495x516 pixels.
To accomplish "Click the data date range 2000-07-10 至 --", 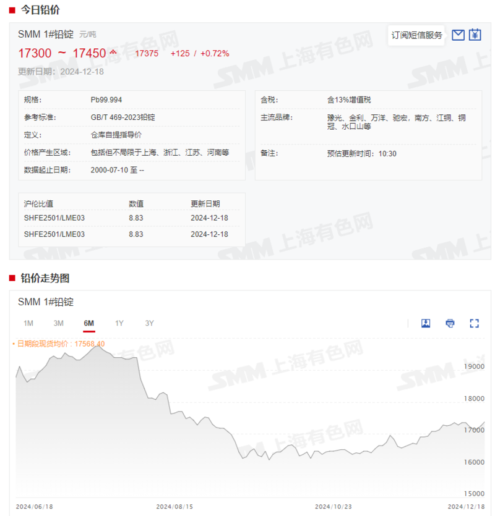I will pyautogui.click(x=118, y=170).
